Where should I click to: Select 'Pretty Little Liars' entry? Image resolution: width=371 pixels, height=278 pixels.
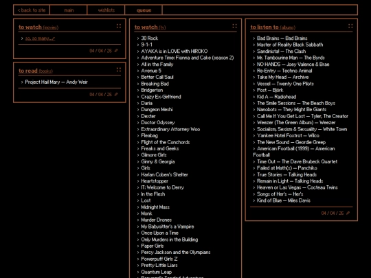click(159, 265)
